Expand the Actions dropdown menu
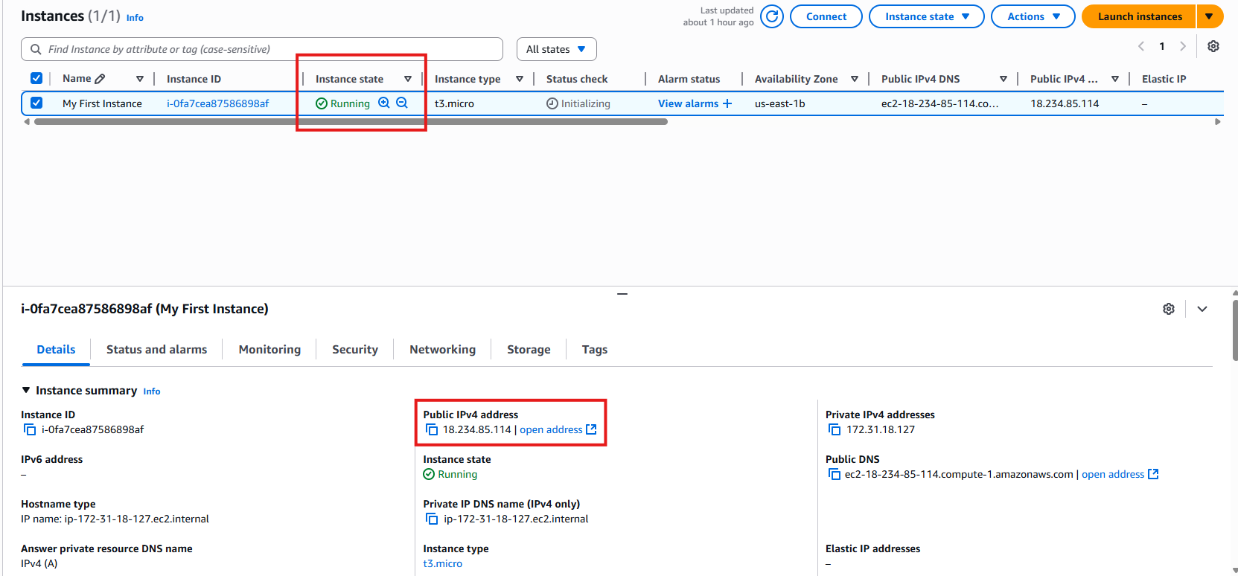This screenshot has width=1238, height=576. (1033, 16)
